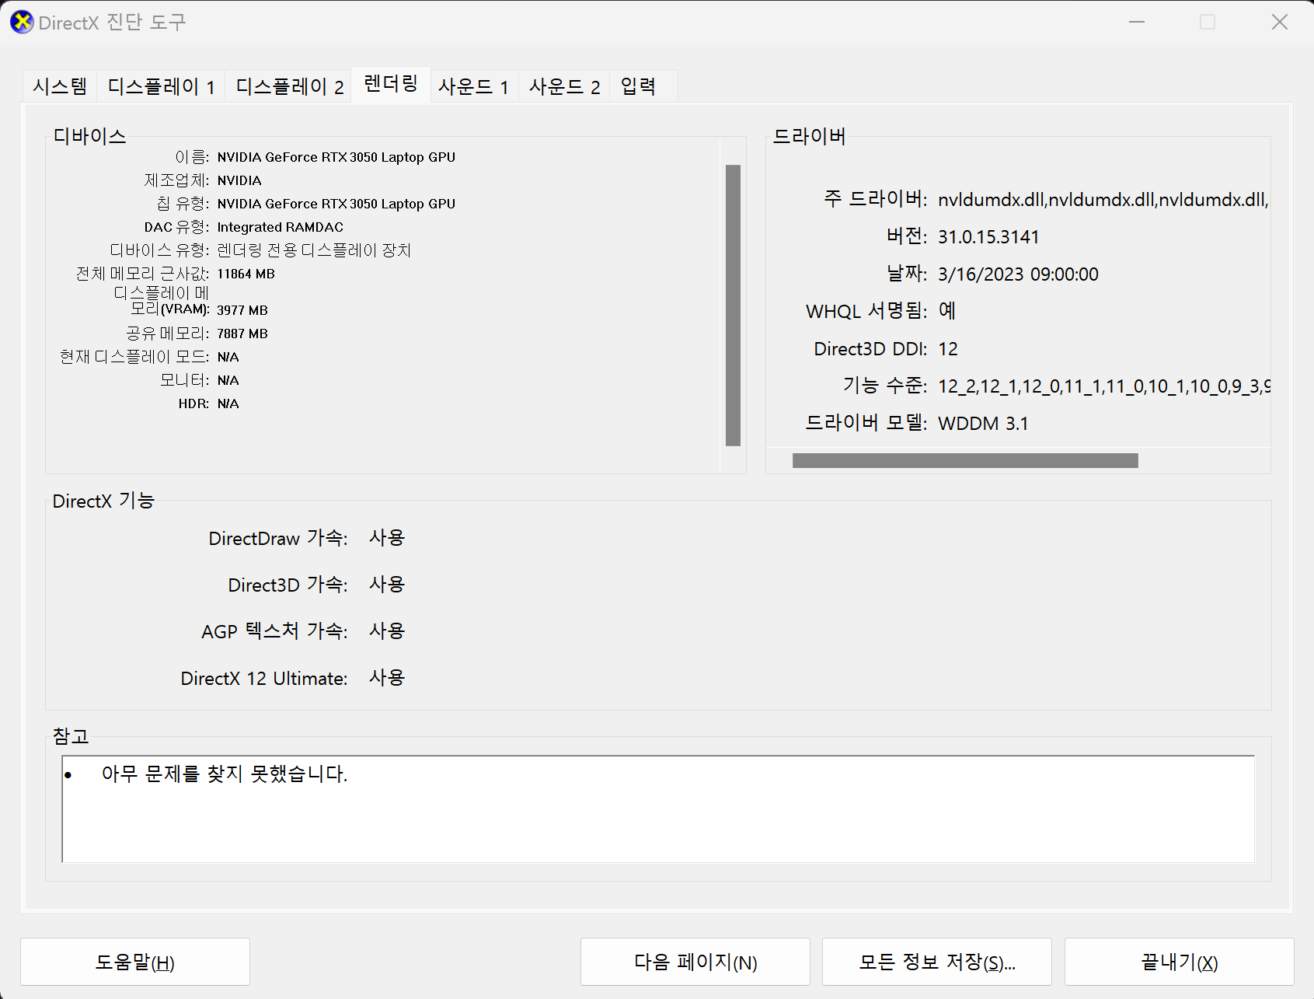Click the driver date 3/16/2023 09:00:00
The height and width of the screenshot is (999, 1314).
point(1018,274)
